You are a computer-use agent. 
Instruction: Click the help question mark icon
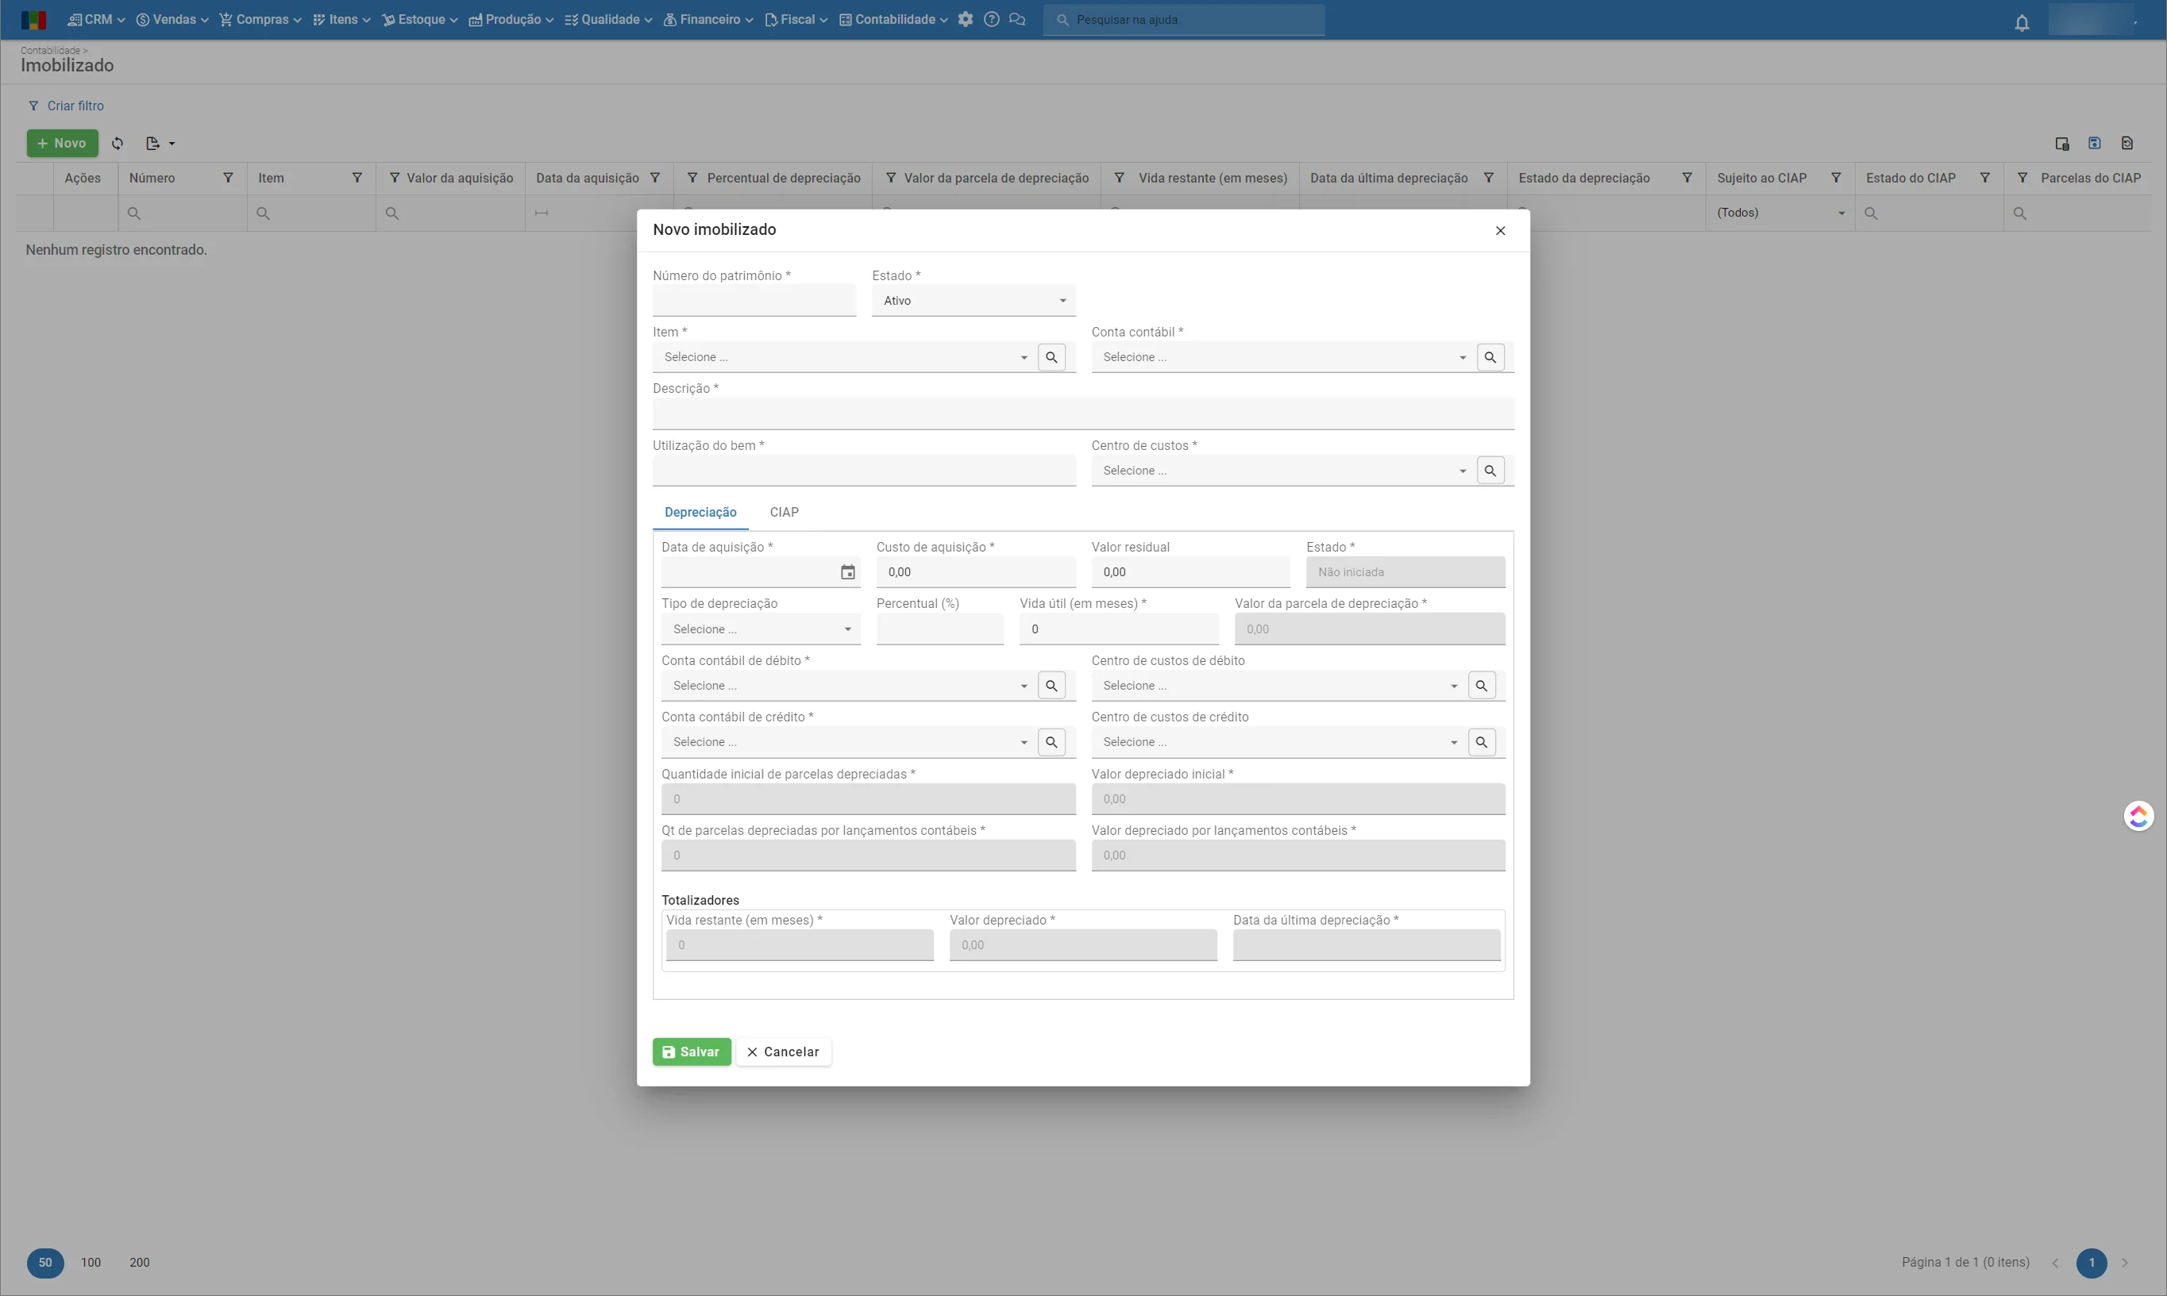991,19
